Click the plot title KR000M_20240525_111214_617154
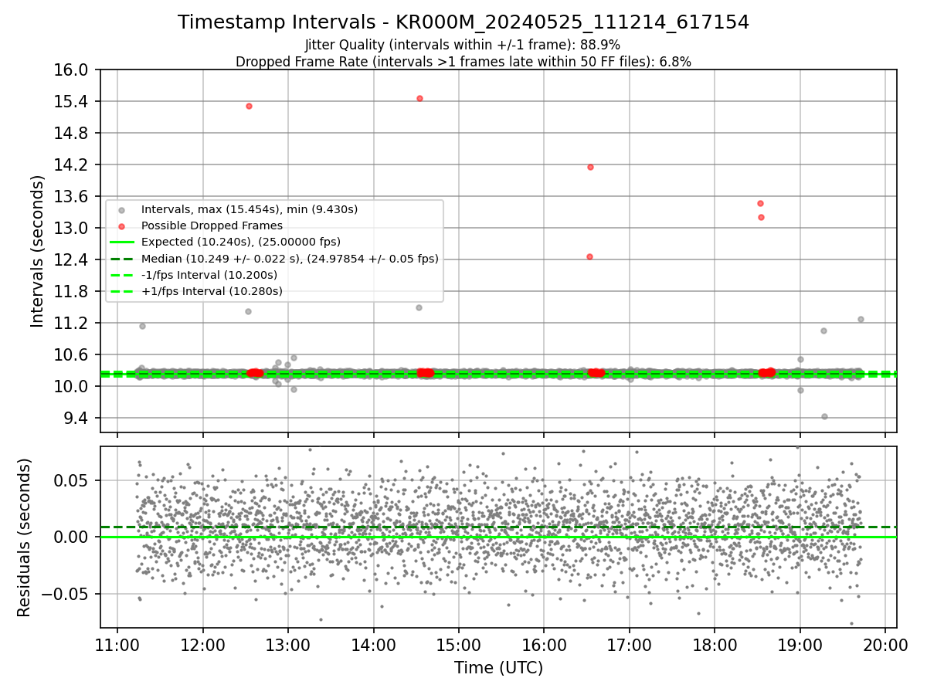Viewport: 927px width, 695px height. point(463,22)
